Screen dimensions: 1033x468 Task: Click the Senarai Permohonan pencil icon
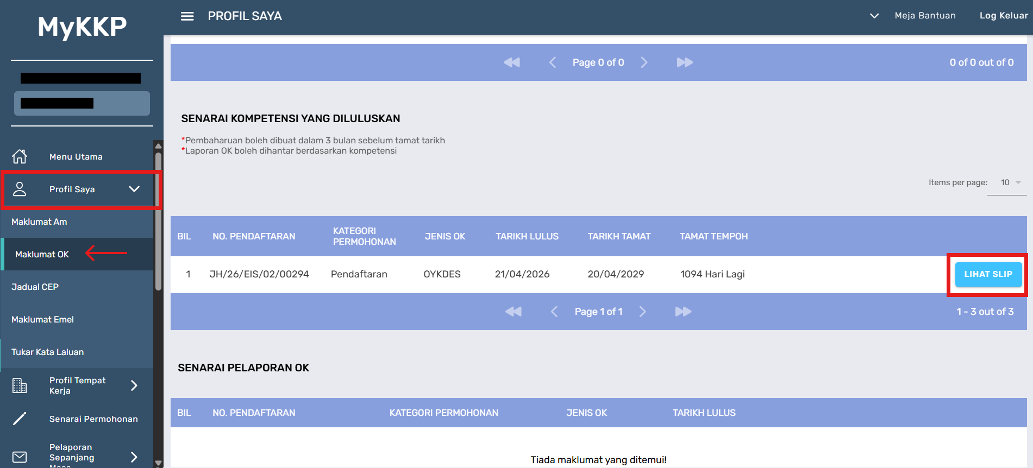pyautogui.click(x=20, y=419)
